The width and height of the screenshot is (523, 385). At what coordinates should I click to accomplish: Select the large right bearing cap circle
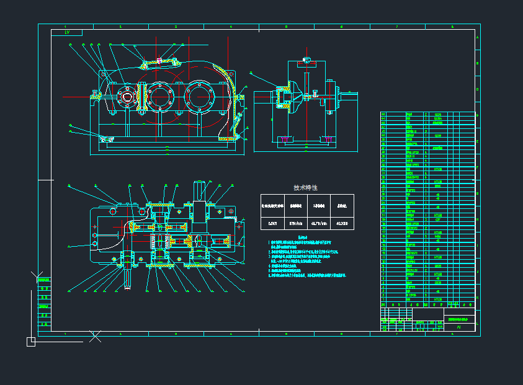200,97
